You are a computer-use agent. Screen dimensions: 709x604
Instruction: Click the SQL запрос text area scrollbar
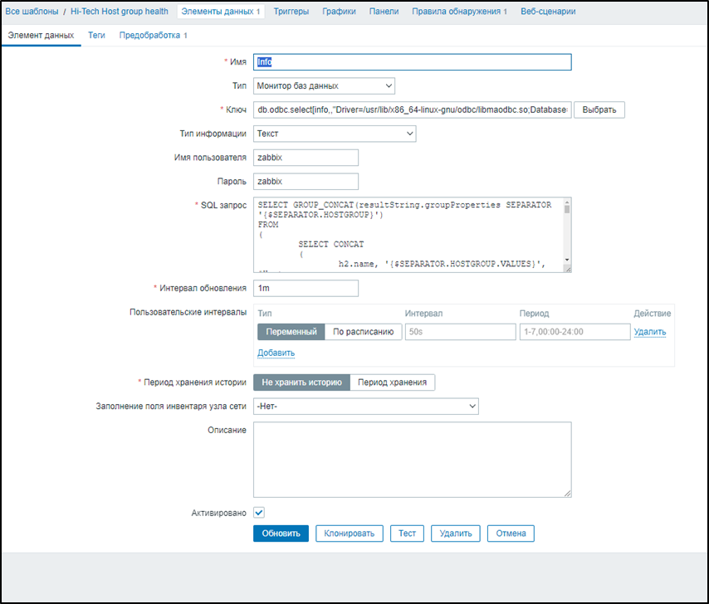click(x=567, y=235)
